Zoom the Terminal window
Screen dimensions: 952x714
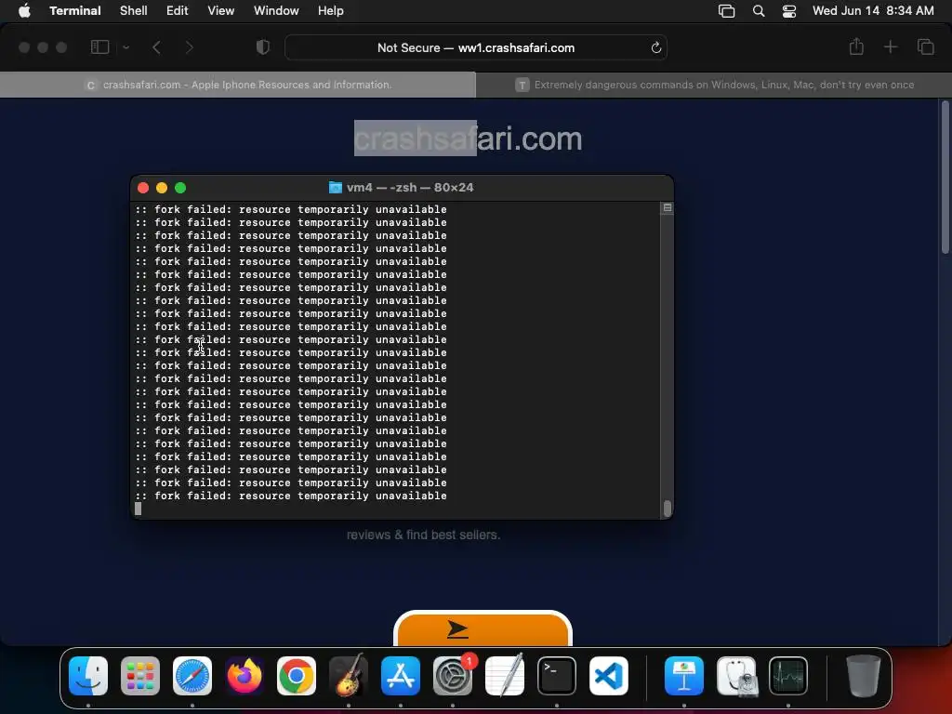click(180, 188)
